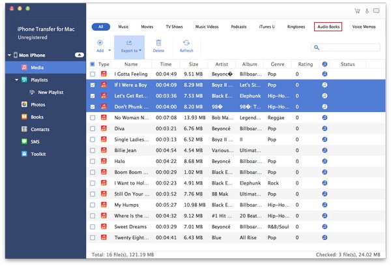391x266 pixels.
Task: Switch to the Audio Books tab
Action: (327, 27)
